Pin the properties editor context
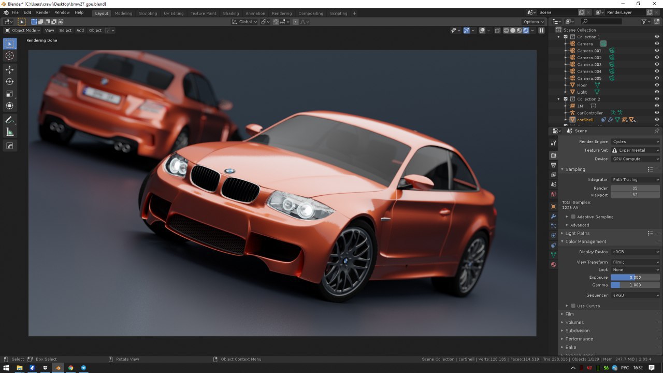 [x=657, y=131]
